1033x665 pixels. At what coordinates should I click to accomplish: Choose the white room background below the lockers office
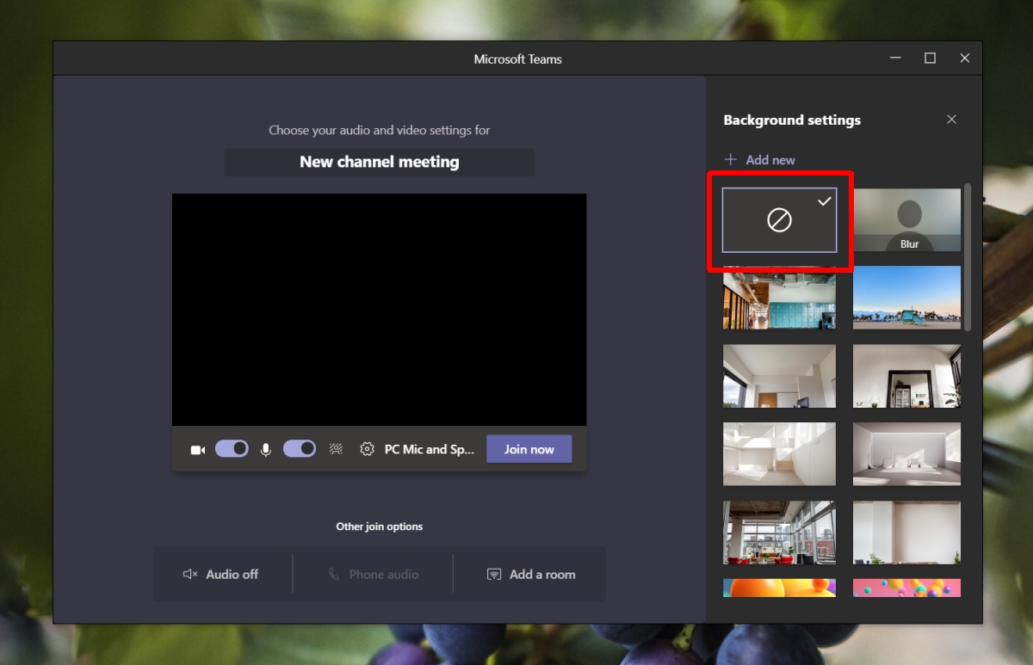[779, 376]
